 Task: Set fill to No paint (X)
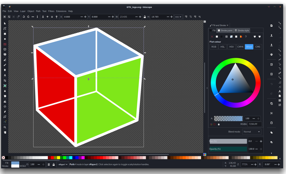(x=212, y=37)
